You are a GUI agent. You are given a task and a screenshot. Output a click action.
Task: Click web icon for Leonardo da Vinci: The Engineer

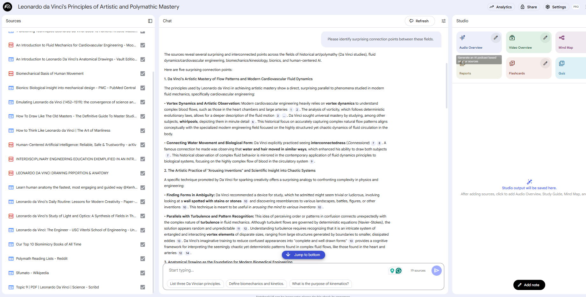[11, 230]
